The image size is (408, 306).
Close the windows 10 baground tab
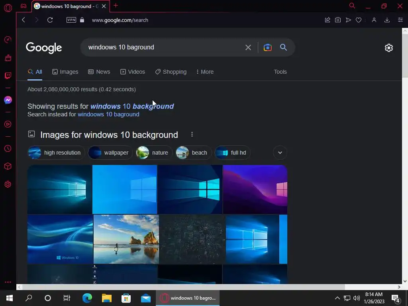[x=104, y=6]
